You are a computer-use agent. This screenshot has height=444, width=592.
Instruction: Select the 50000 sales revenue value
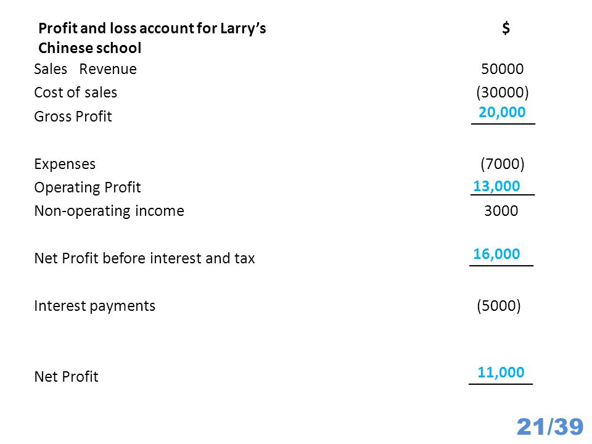[x=502, y=69]
